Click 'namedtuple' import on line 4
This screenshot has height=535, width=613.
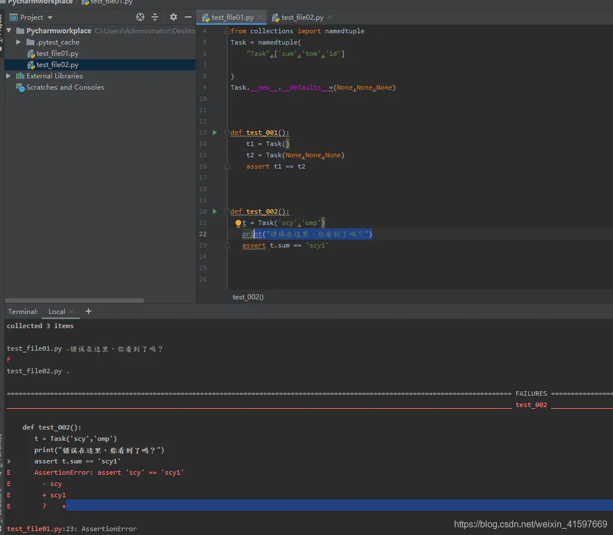pyautogui.click(x=344, y=31)
